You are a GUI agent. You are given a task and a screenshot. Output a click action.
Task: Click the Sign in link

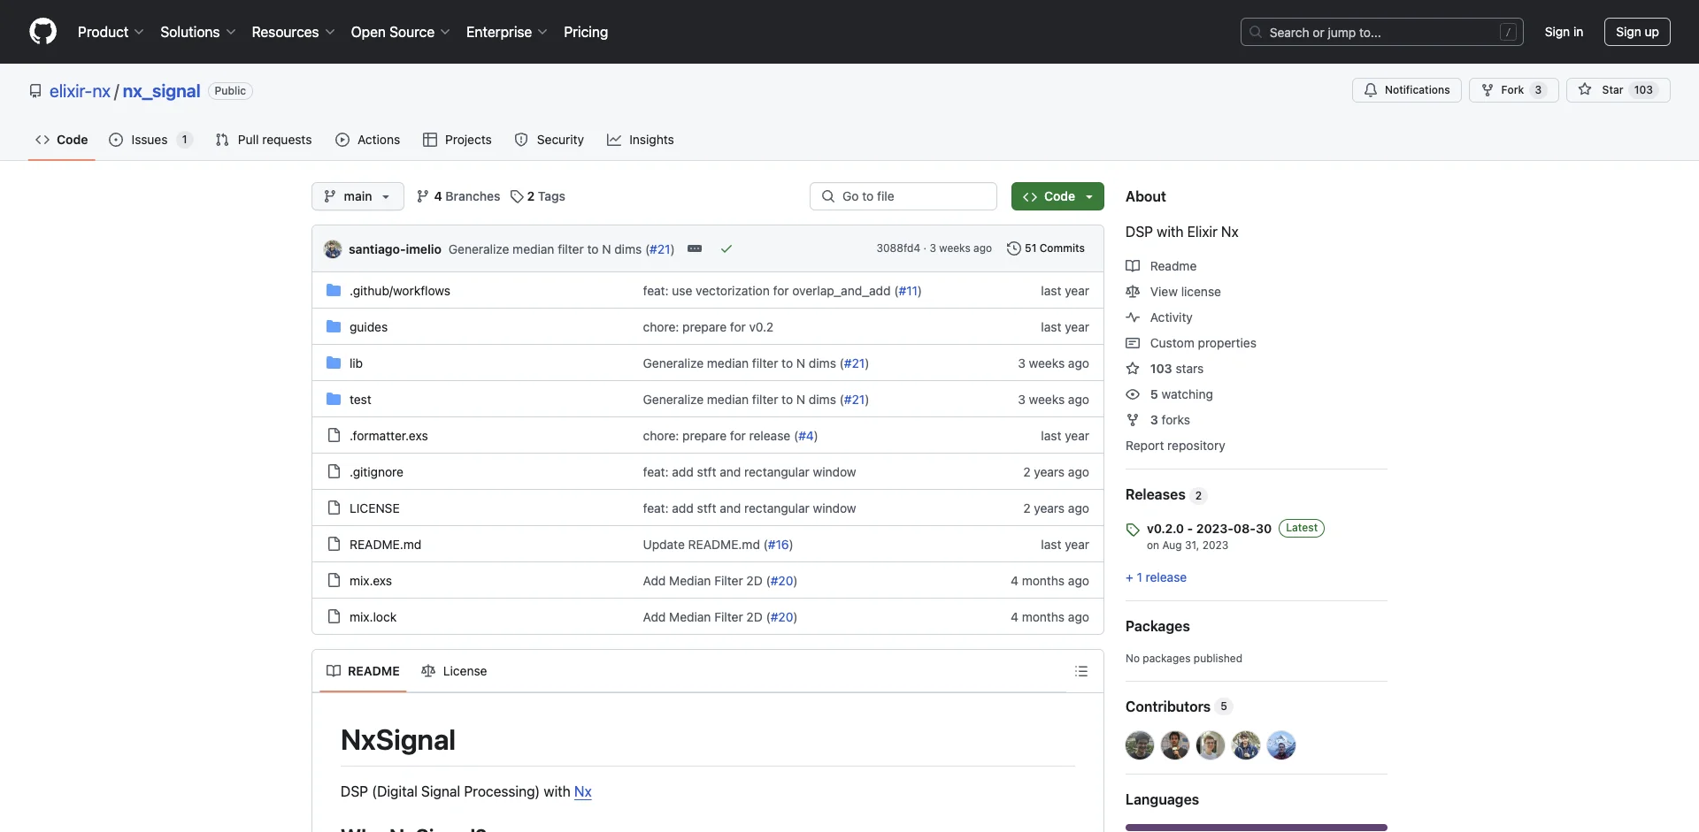(1564, 32)
